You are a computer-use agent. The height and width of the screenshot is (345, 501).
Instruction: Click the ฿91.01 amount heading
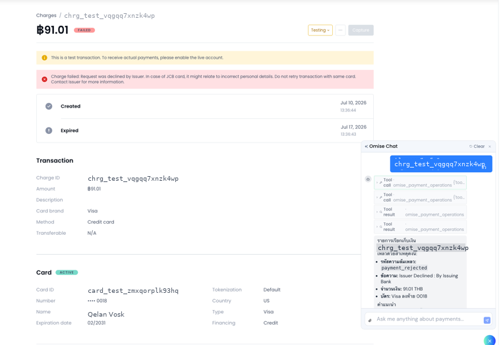pyautogui.click(x=52, y=30)
